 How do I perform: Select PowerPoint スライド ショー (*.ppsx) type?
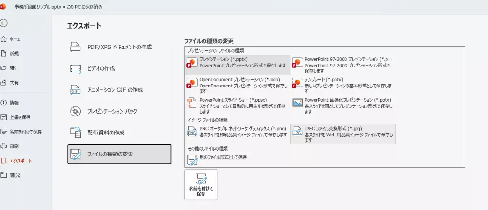[237, 105]
